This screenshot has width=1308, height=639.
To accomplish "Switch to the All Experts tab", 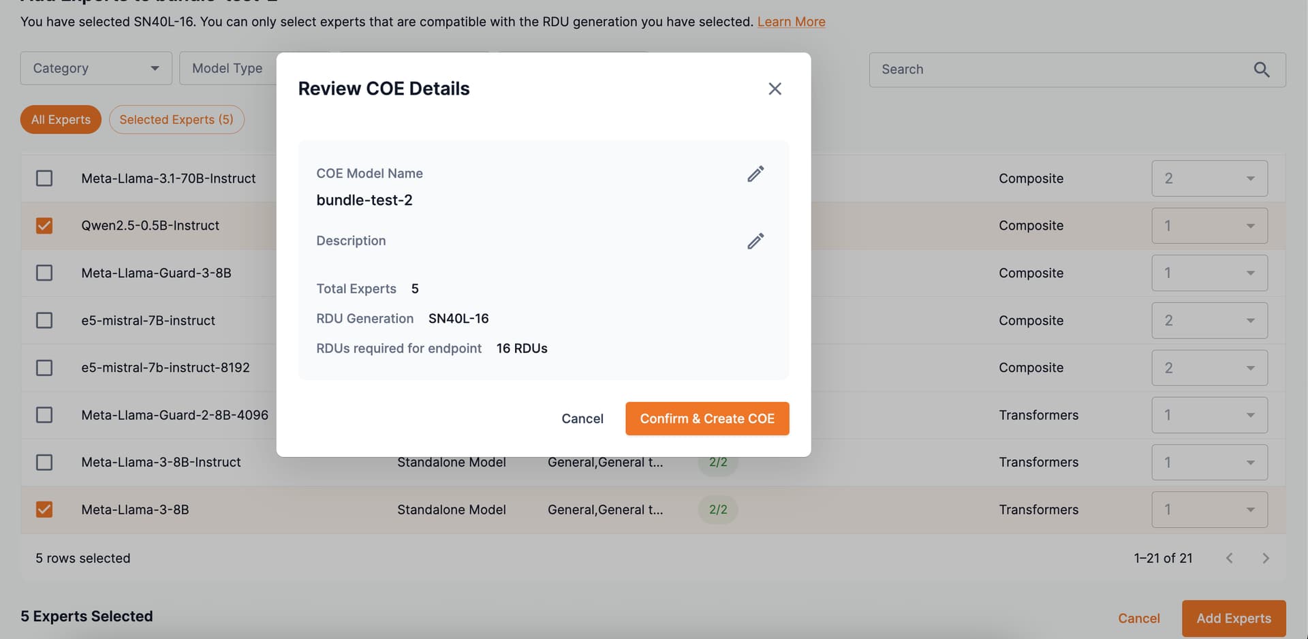I will pyautogui.click(x=61, y=120).
